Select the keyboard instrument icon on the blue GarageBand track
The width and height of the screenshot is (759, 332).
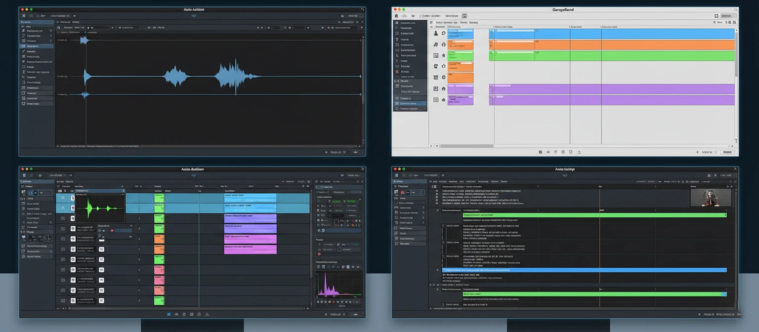(x=435, y=33)
